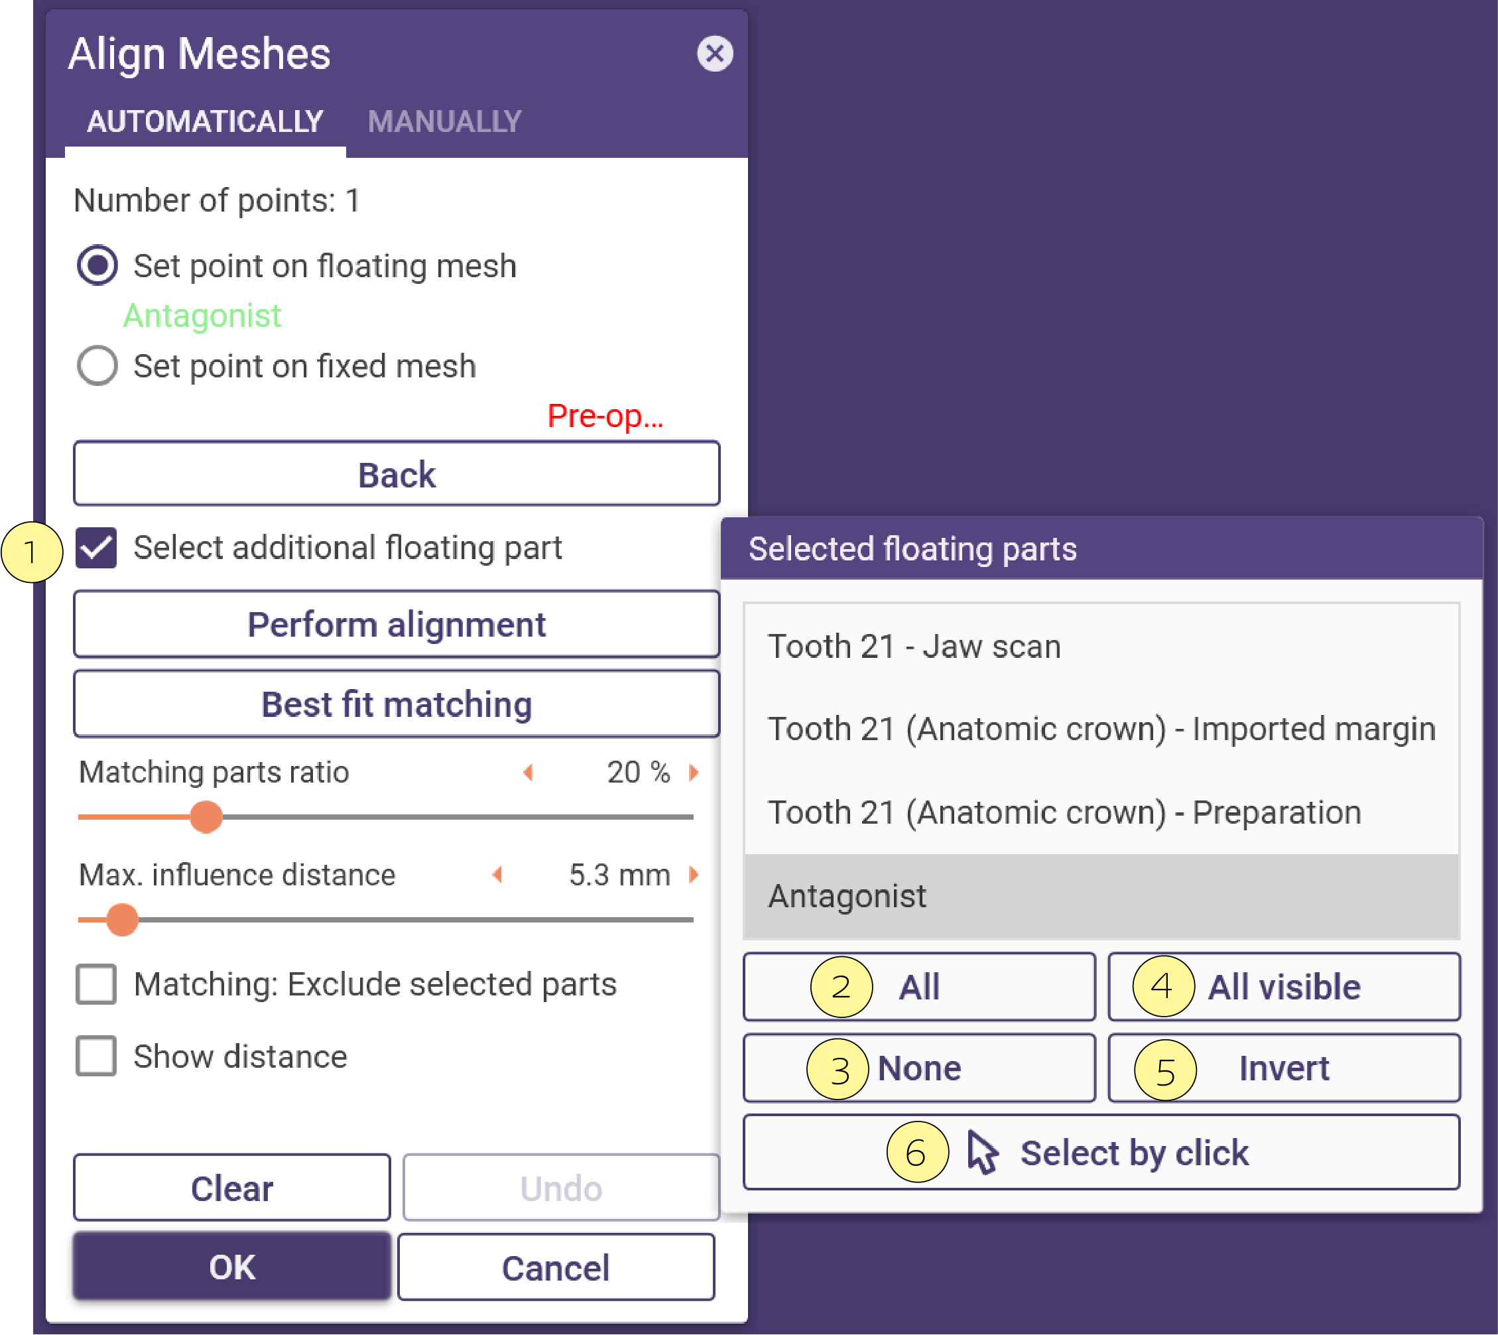Click the Max. influence distance slider handle

(122, 919)
